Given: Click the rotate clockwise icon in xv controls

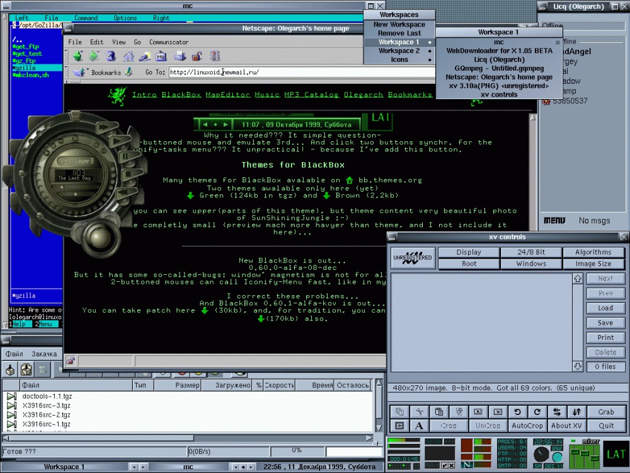Looking at the screenshot, I should click(537, 412).
